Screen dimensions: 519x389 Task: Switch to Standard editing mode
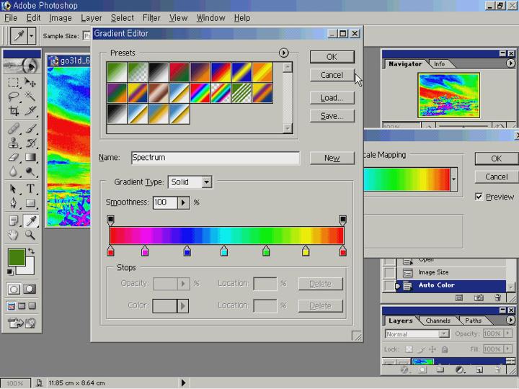pyautogui.click(x=14, y=289)
